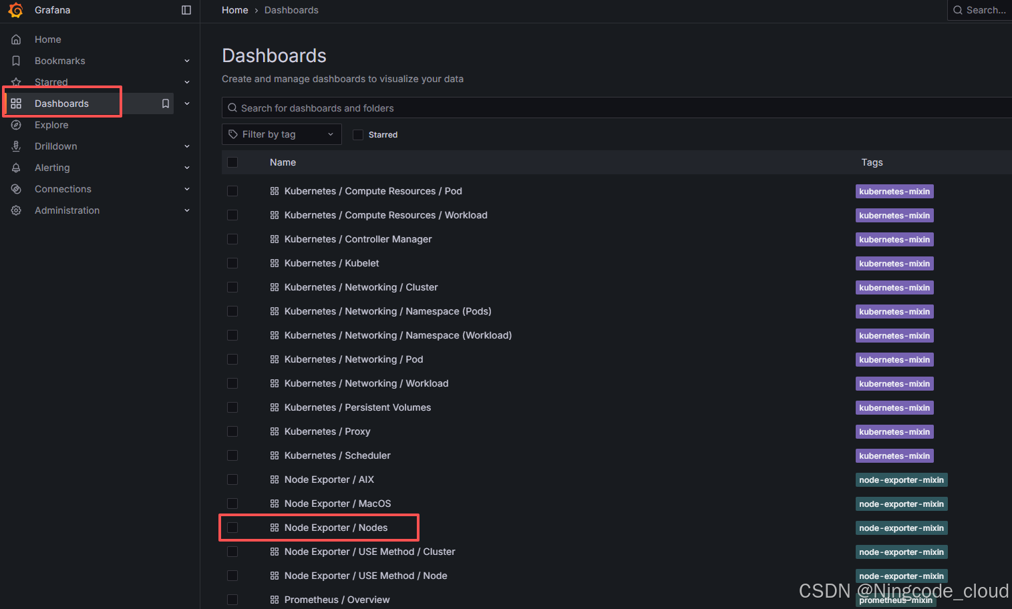Enable the Starred filter checkbox
Viewport: 1012px width, 609px height.
point(358,135)
